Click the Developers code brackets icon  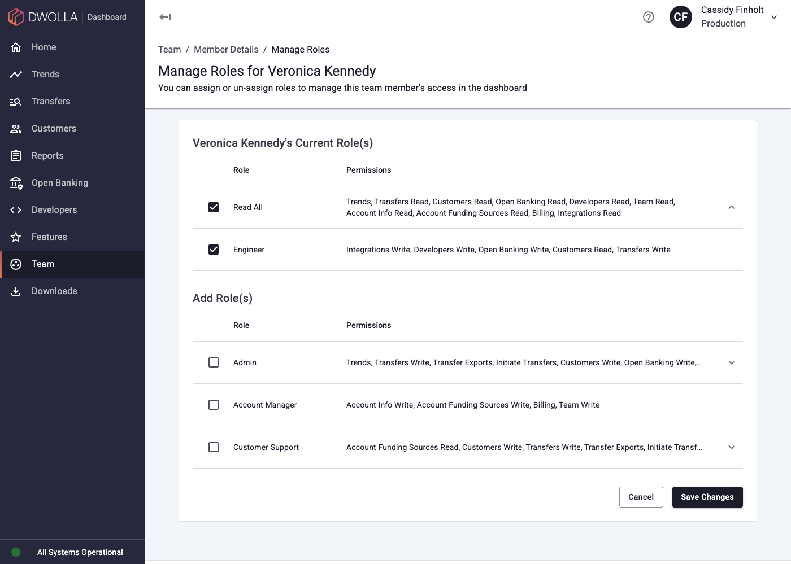(x=16, y=210)
